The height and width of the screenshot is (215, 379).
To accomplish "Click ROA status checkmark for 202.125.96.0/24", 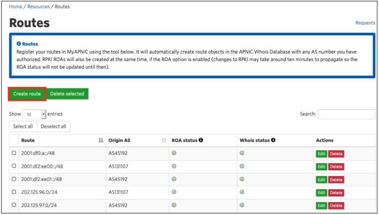I will [174, 192].
